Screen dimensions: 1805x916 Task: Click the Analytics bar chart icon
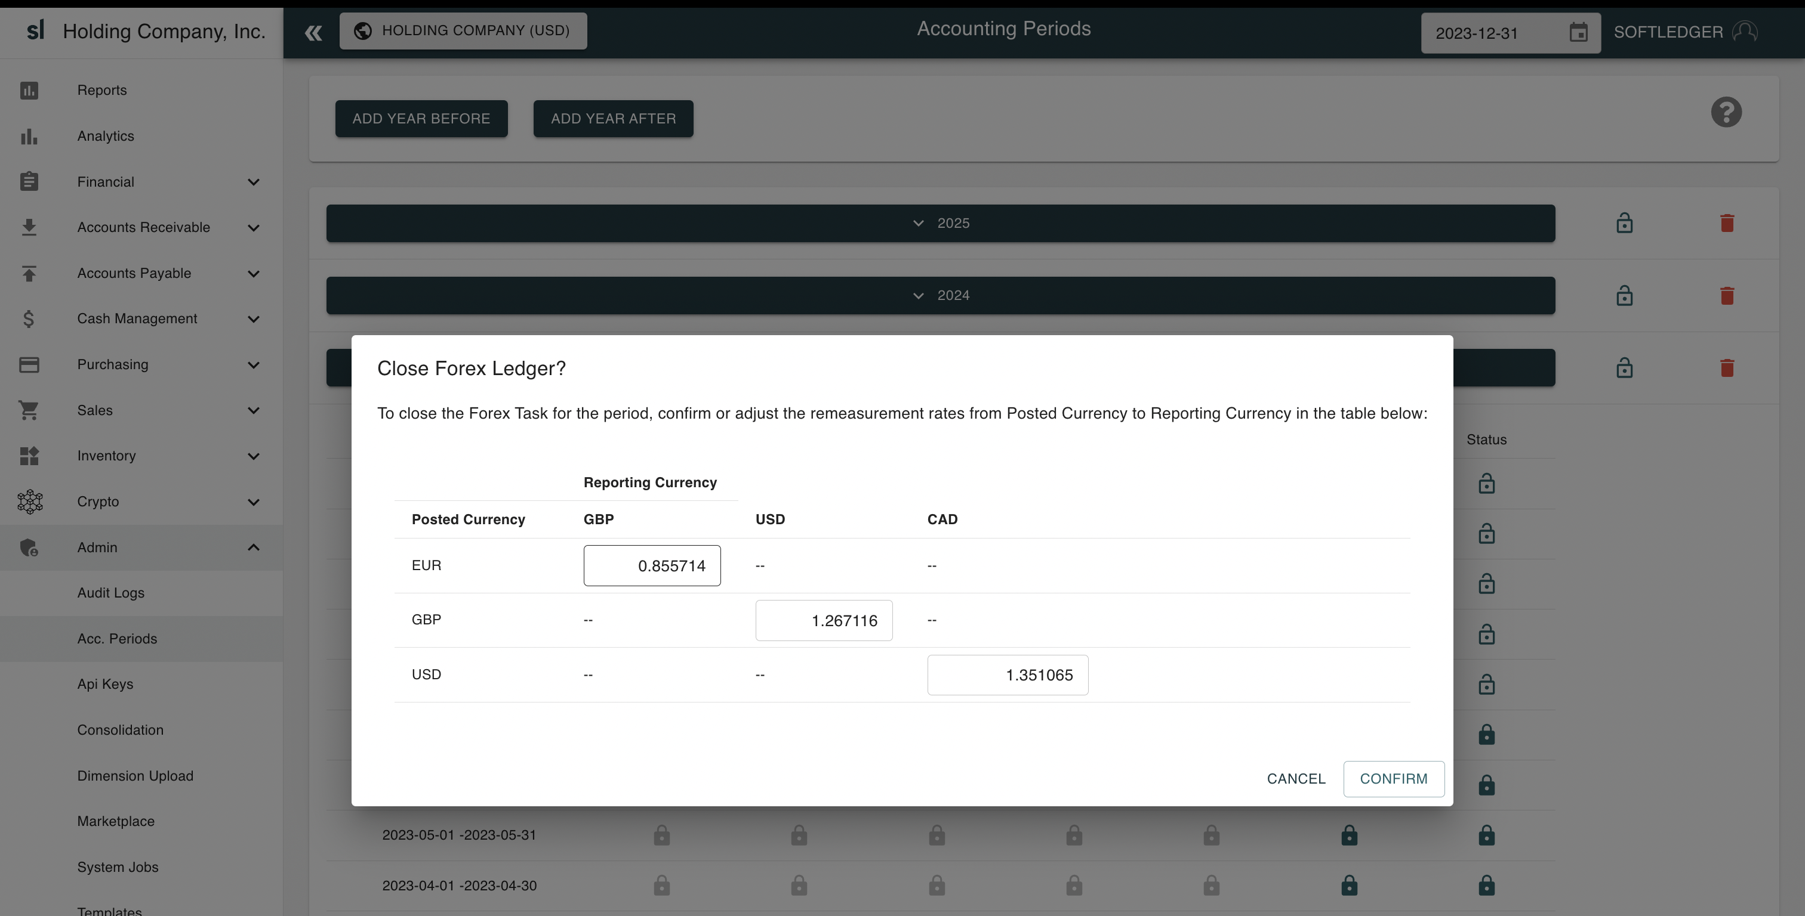29,136
